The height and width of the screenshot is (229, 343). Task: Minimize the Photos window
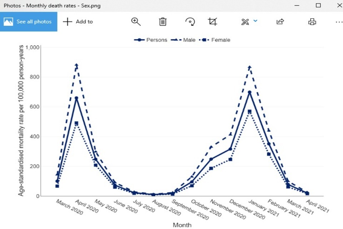(x=297, y=5)
